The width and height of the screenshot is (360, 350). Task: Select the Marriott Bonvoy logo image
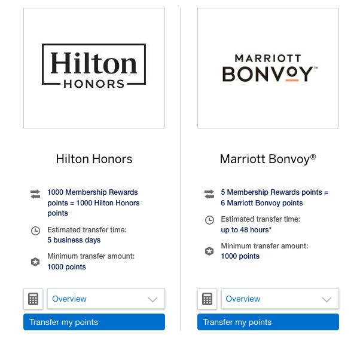(268, 68)
